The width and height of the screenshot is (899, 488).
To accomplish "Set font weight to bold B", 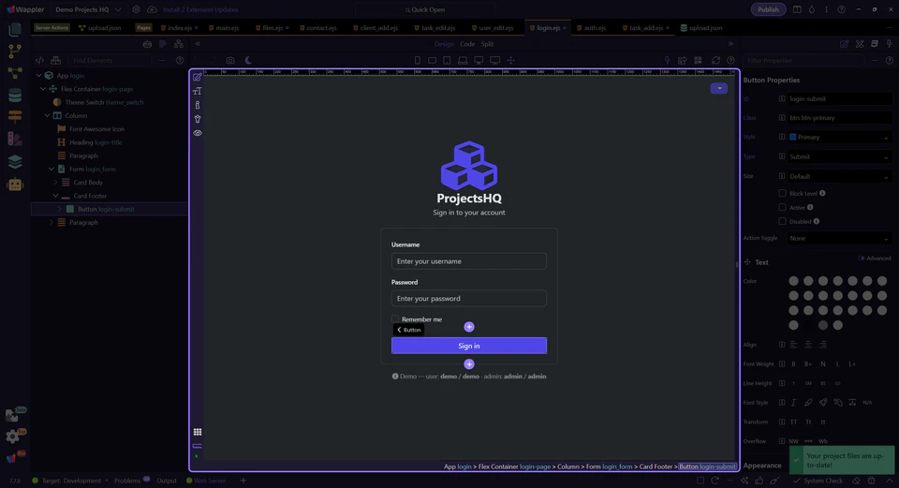I will click(x=793, y=364).
